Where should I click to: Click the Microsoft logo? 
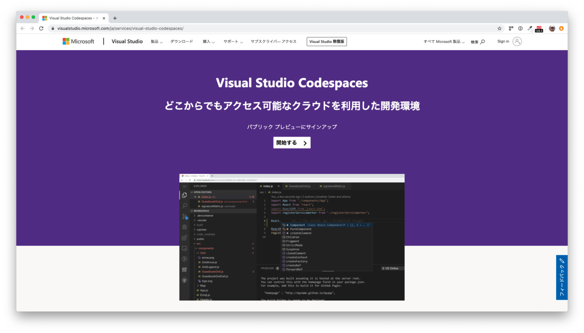(78, 41)
